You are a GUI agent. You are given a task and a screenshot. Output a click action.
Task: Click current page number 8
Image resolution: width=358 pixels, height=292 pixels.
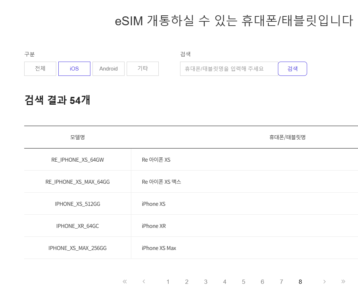300,282
